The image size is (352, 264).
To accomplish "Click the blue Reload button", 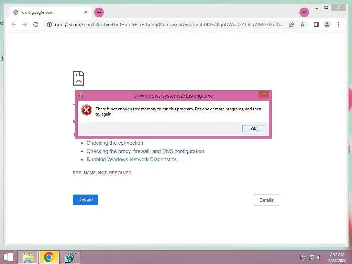I will (86, 200).
